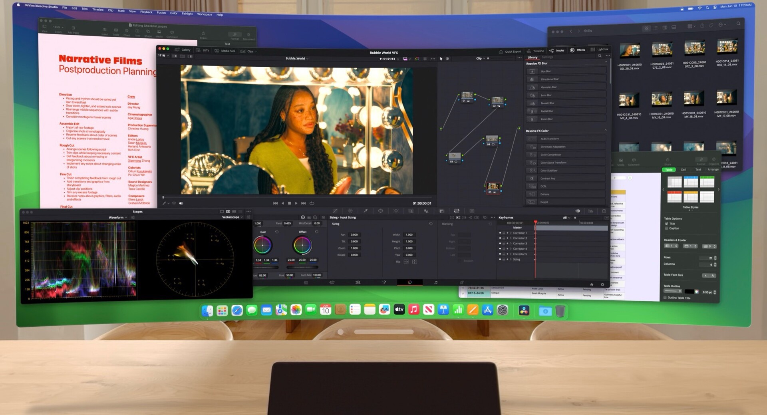Mute viewer audio speaker icon
Screen dimensions: 767x415
[x=181, y=203]
